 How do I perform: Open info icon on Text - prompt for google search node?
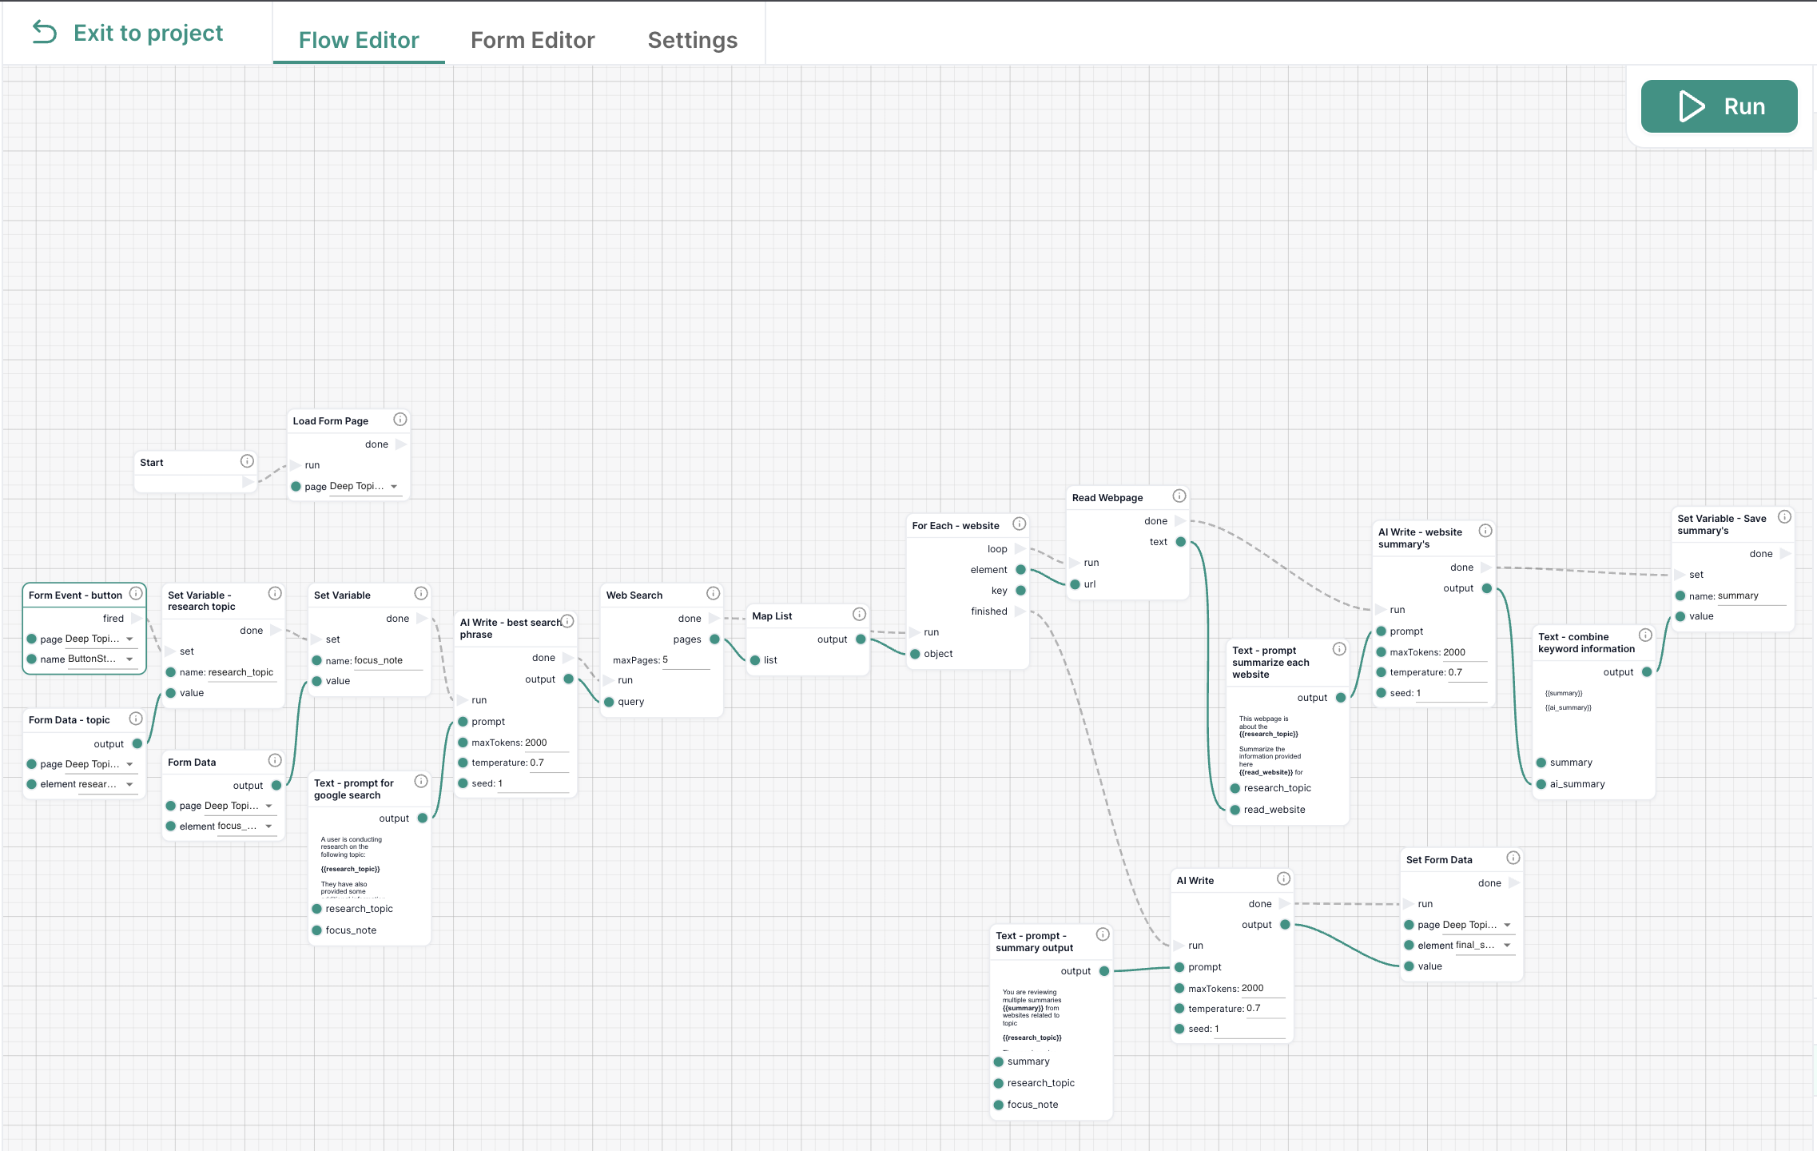point(421,781)
